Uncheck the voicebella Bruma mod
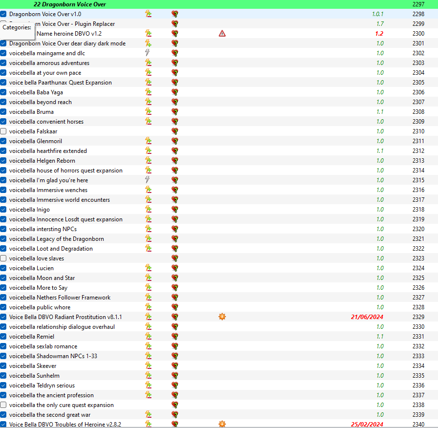 pos(3,112)
